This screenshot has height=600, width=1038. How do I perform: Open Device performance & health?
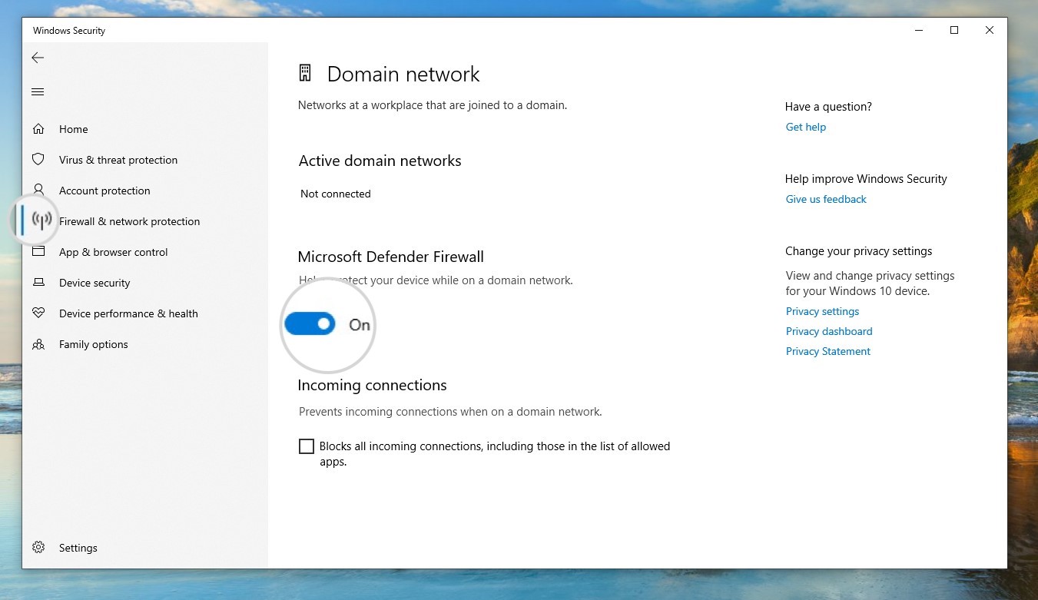click(128, 313)
